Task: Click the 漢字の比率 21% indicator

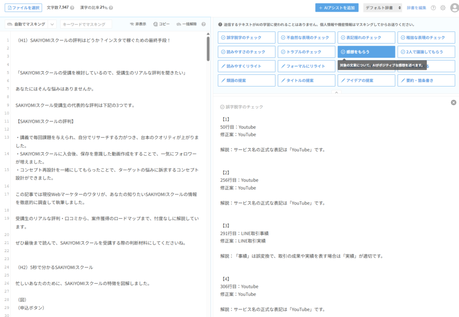Action: [x=94, y=8]
